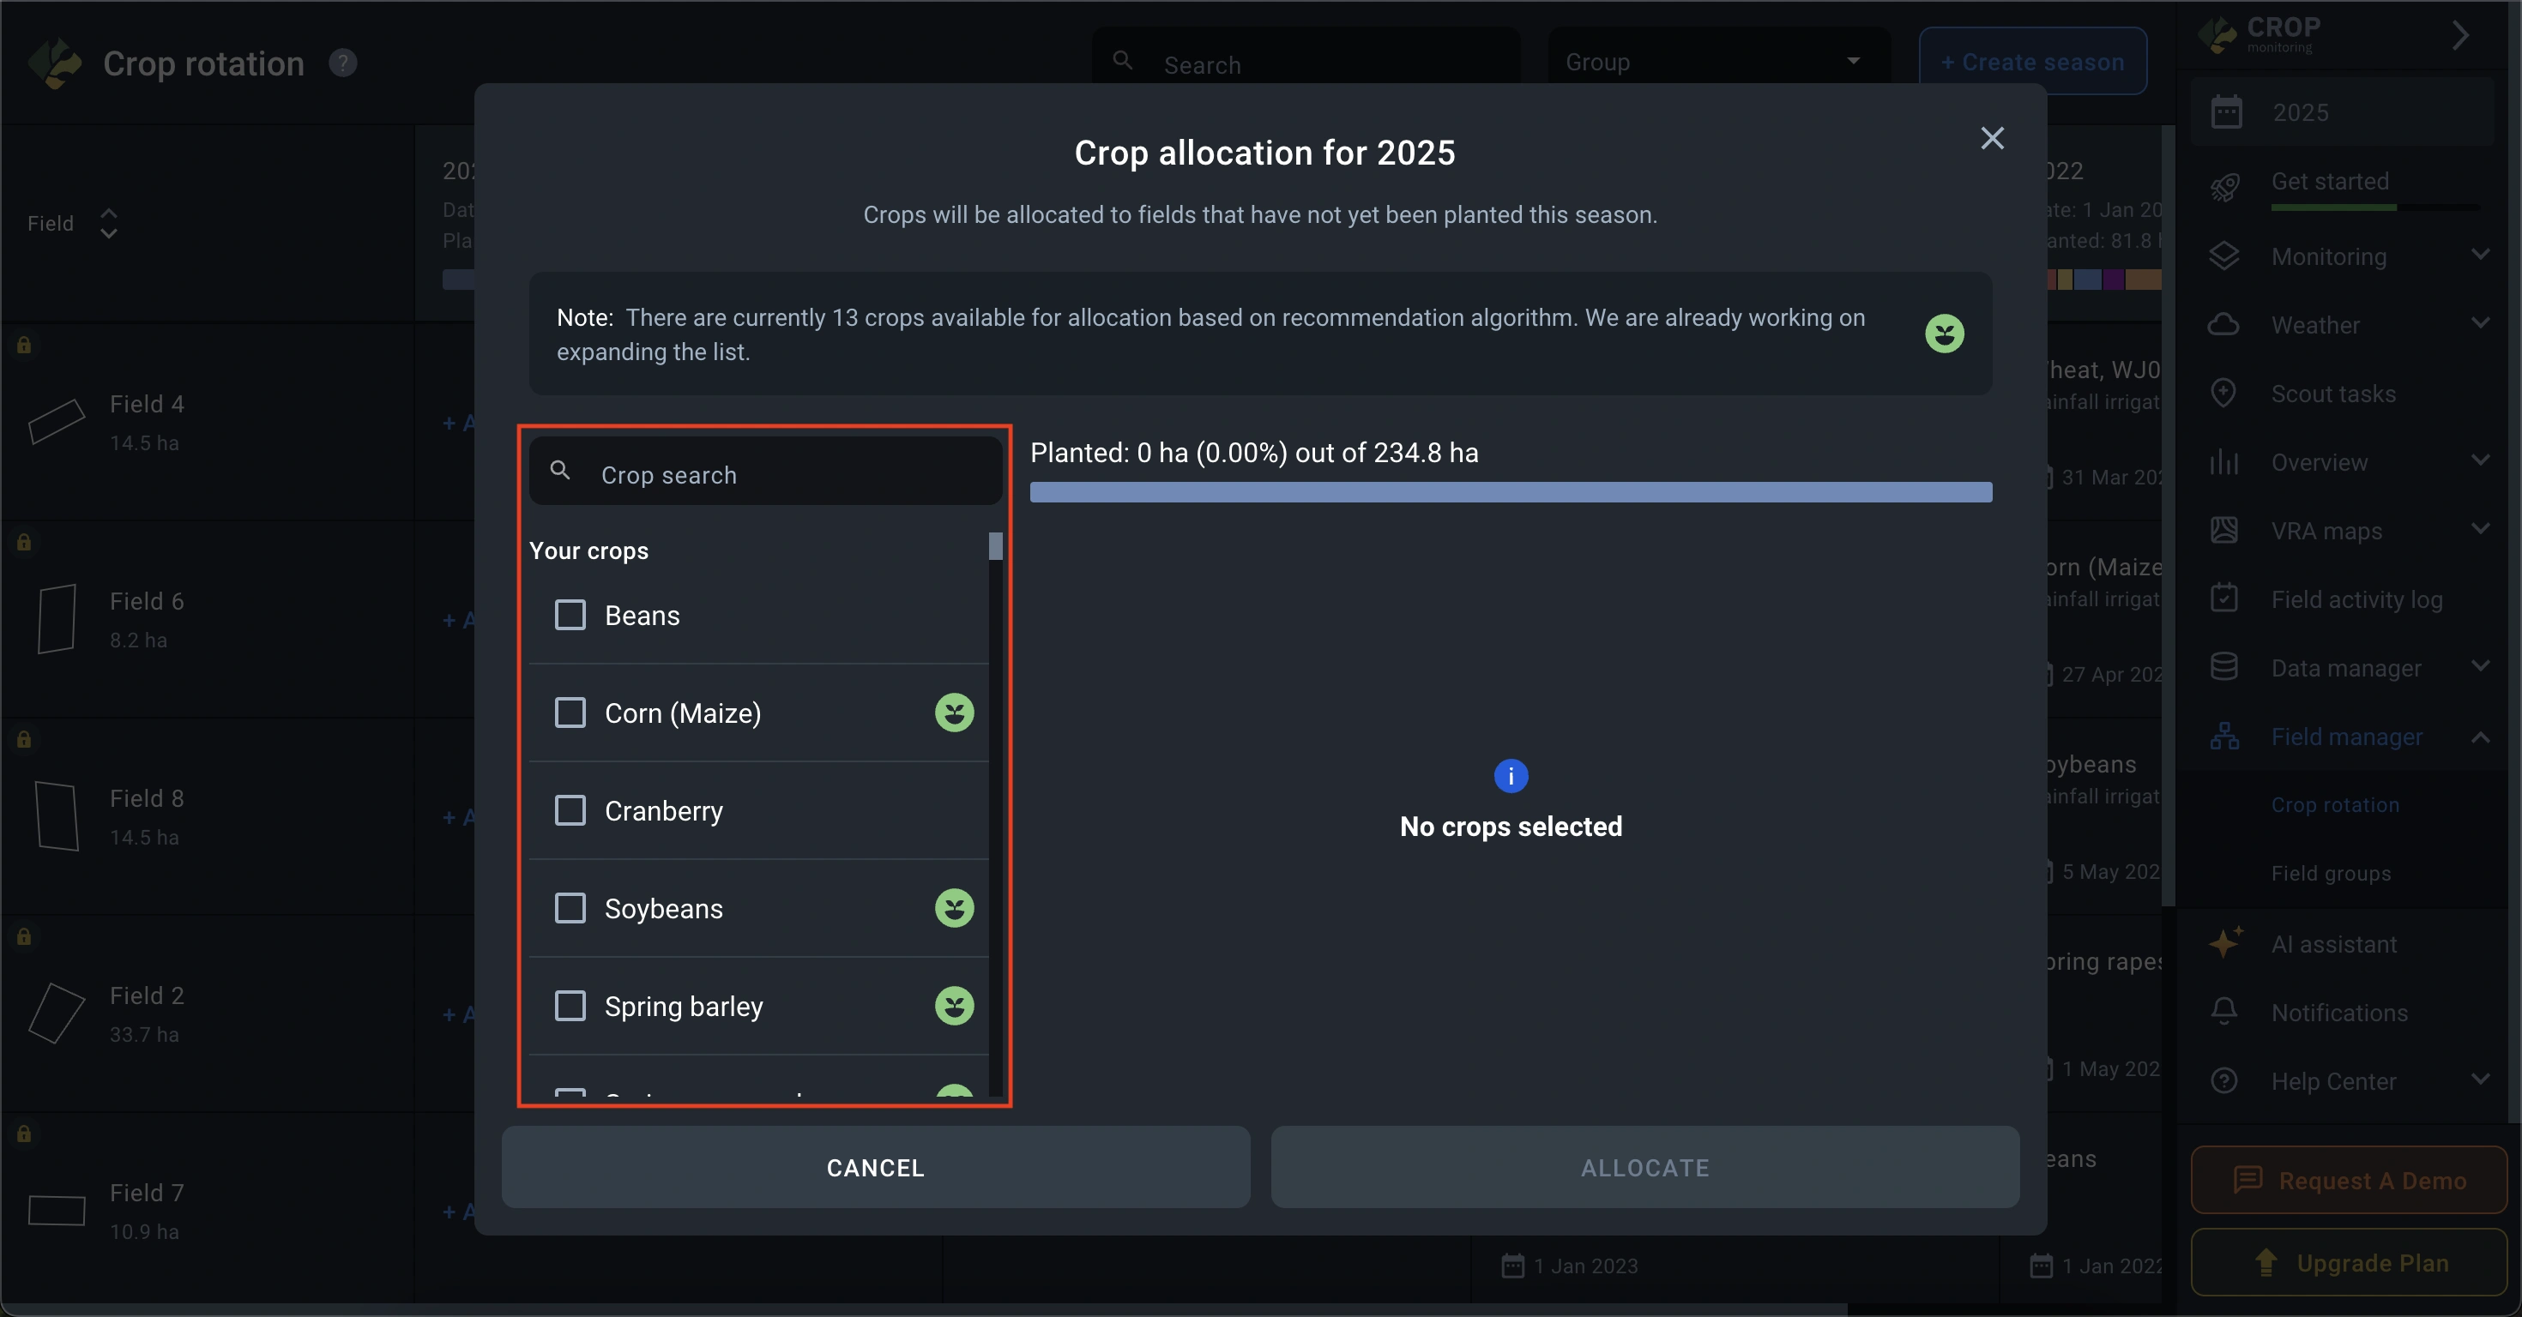The height and width of the screenshot is (1317, 2522).
Task: Click the magnifier icon in Crop search
Action: pos(560,471)
